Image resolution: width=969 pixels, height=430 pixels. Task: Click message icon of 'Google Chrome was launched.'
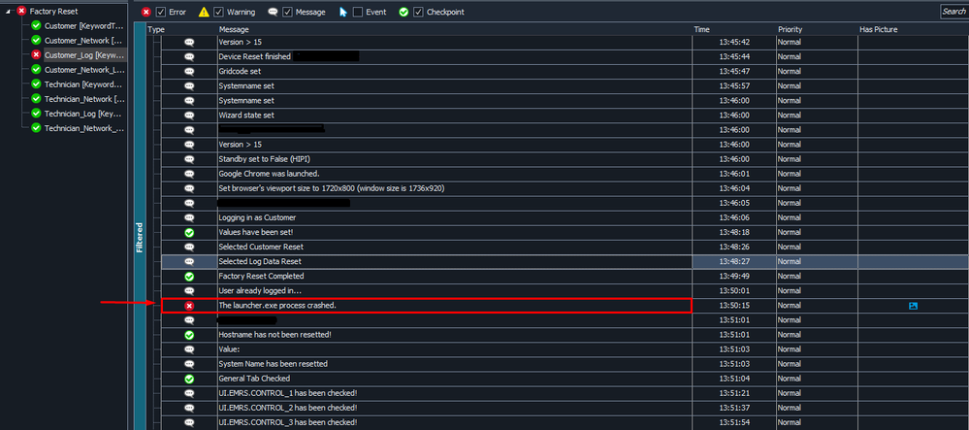click(190, 174)
